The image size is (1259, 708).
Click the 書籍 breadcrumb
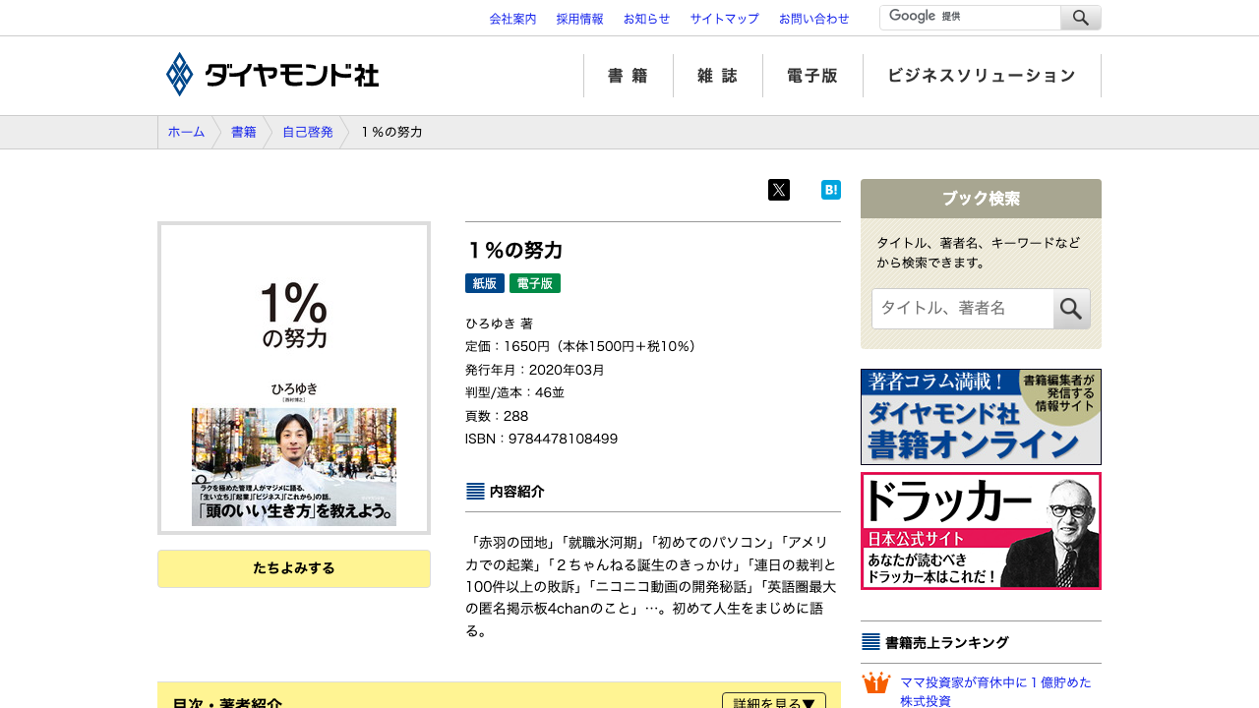click(x=244, y=132)
